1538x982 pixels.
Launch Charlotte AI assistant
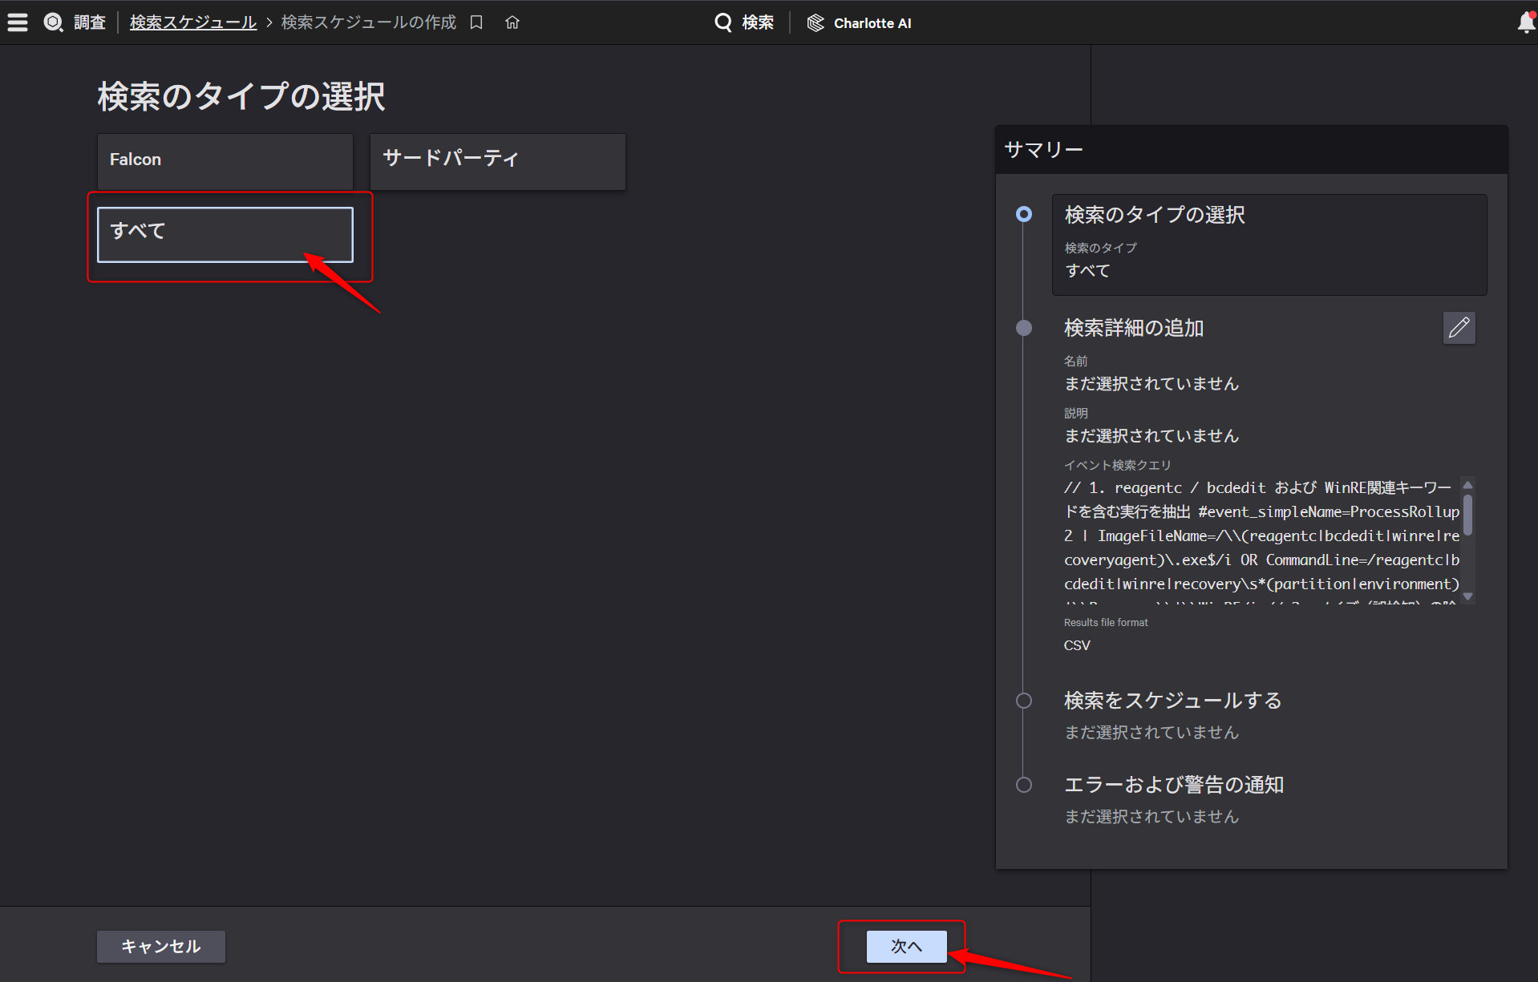[x=859, y=22]
